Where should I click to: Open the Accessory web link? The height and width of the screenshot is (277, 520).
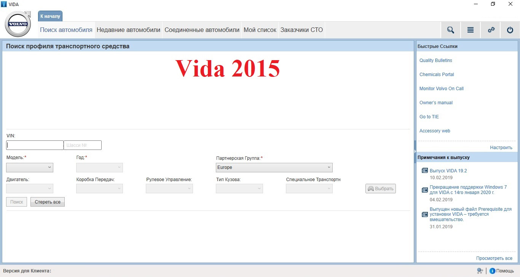coord(435,131)
